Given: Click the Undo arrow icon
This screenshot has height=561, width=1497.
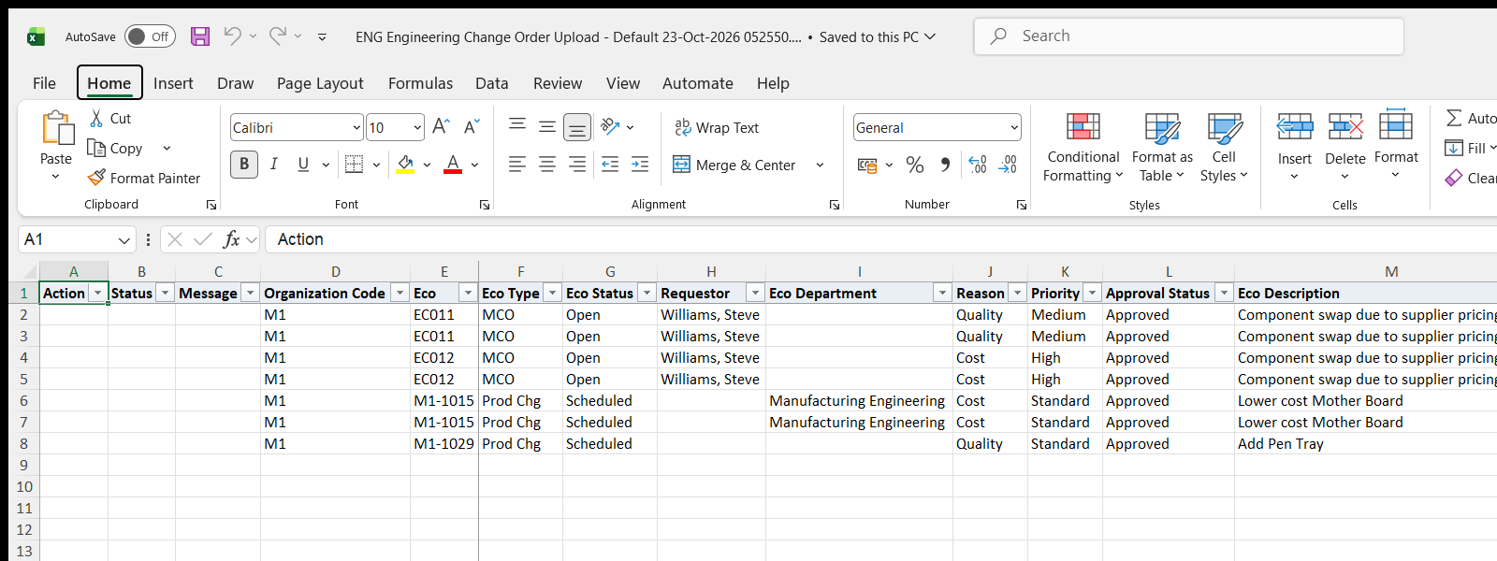Looking at the screenshot, I should (232, 36).
